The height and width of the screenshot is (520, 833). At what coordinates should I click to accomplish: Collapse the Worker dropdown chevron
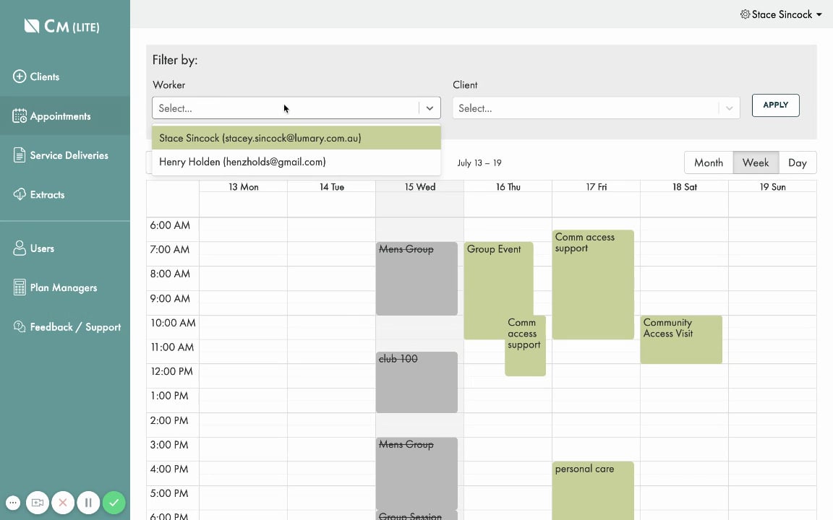(430, 108)
